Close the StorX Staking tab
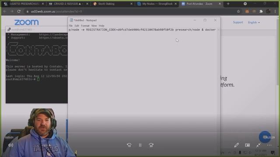The height and width of the screenshot is (157, 280). pos(131,4)
